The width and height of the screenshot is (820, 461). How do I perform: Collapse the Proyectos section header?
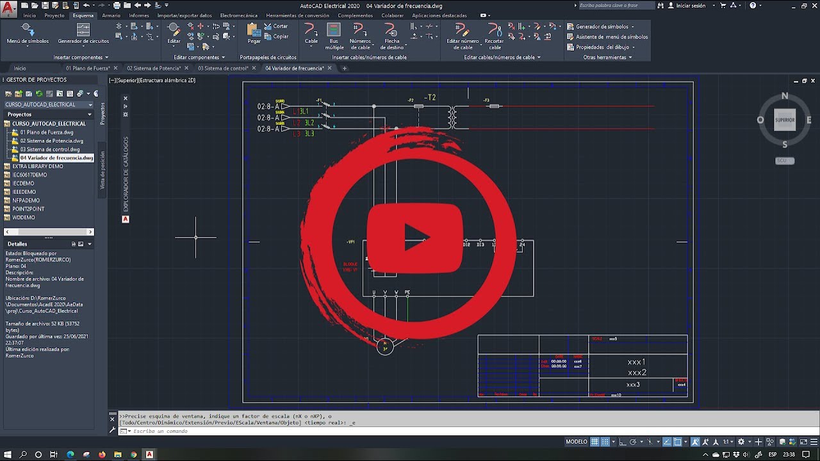pyautogui.click(x=49, y=114)
